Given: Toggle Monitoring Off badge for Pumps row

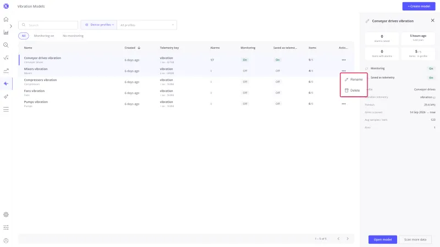Looking at the screenshot, I should tap(245, 104).
